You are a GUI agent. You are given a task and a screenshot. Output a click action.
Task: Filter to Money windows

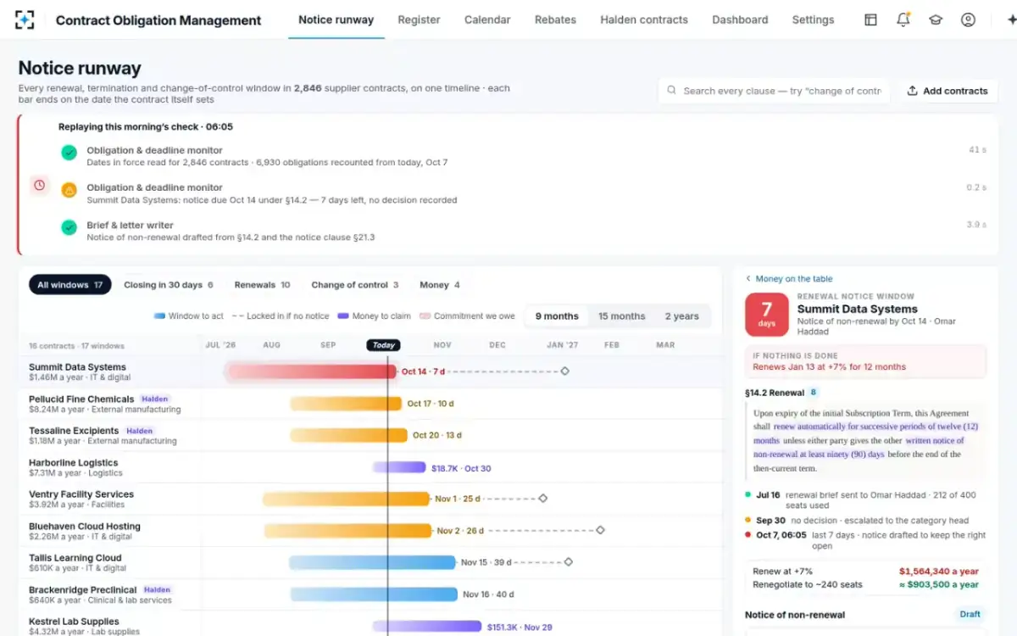[x=440, y=285]
